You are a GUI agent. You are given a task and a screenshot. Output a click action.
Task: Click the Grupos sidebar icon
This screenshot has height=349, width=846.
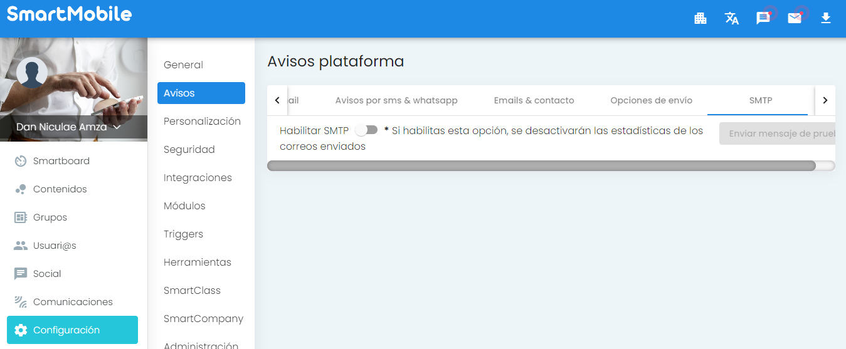click(x=21, y=217)
